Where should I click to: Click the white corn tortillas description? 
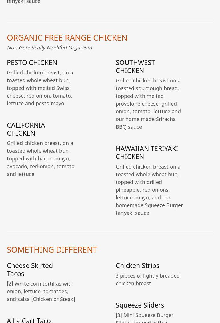pos(41,291)
